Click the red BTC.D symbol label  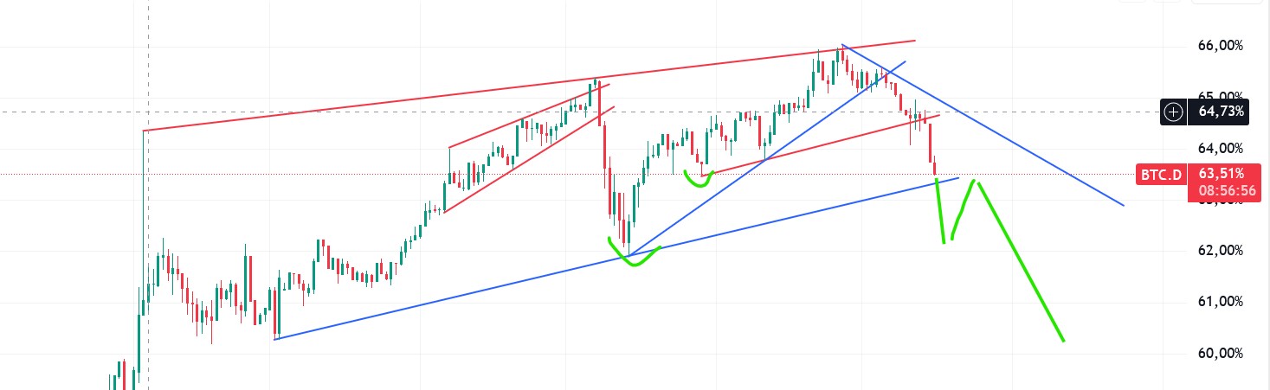pyautogui.click(x=1160, y=175)
